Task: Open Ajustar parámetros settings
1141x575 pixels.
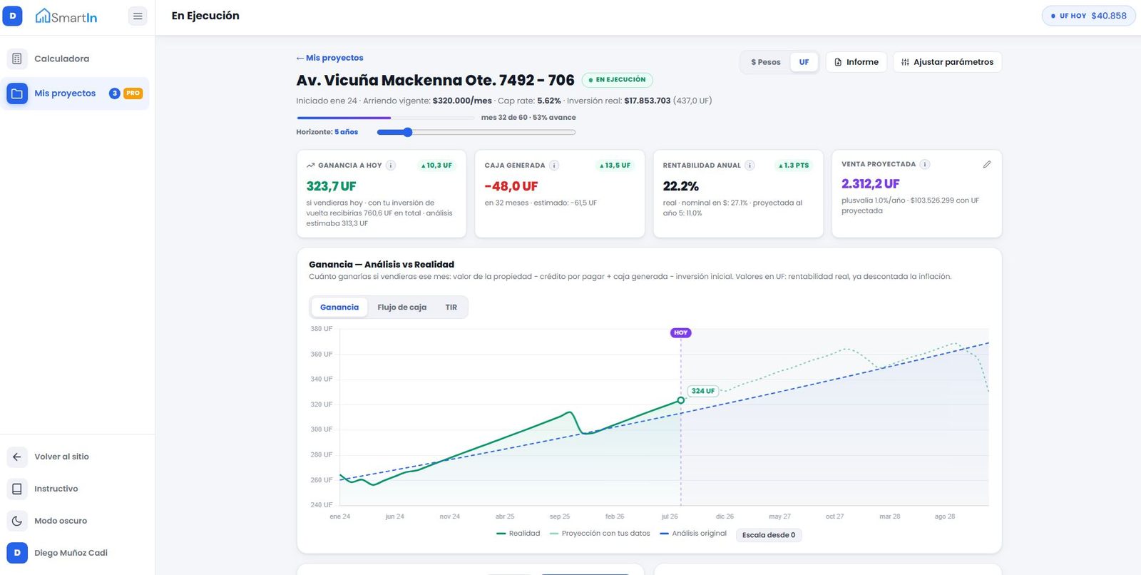Action: click(x=947, y=62)
